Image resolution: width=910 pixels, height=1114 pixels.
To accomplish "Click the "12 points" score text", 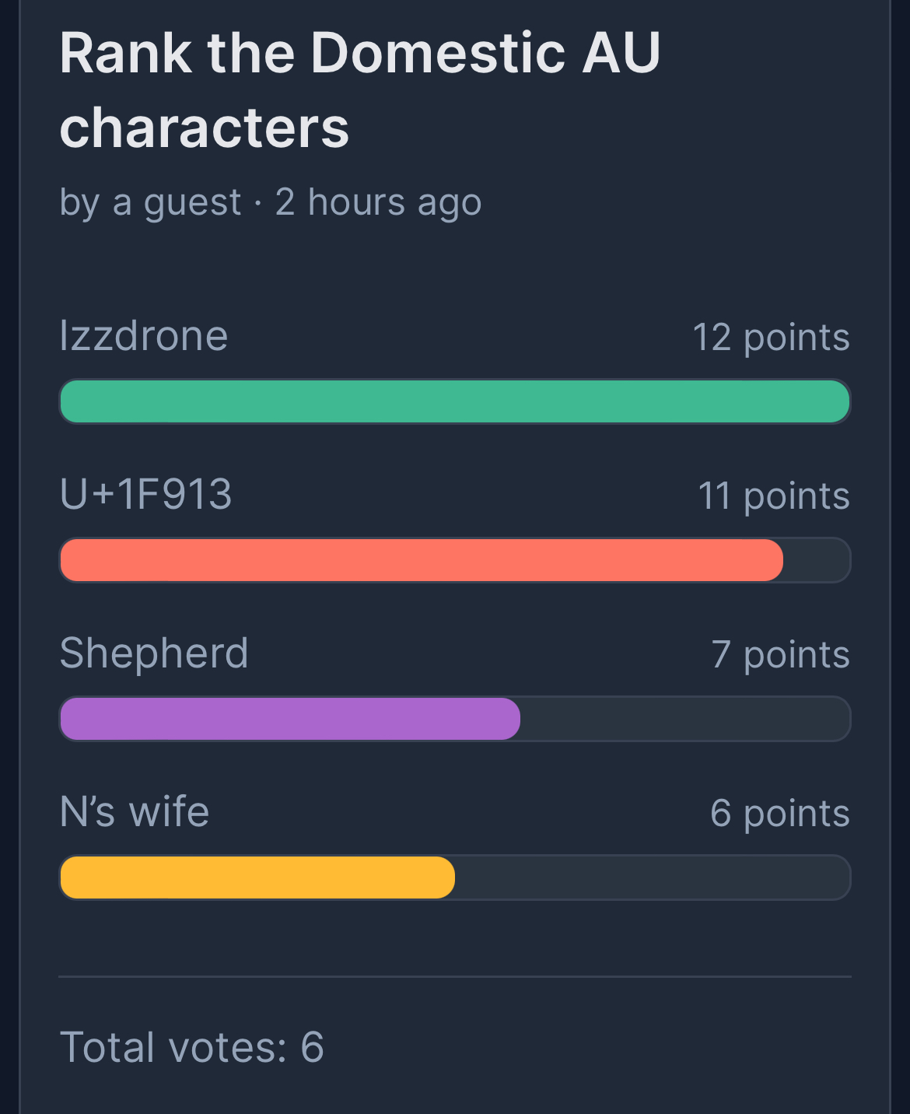I will coord(771,338).
